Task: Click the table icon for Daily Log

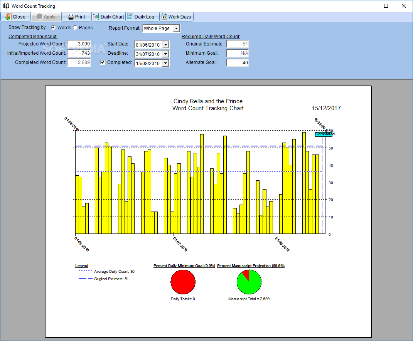Action: click(x=130, y=17)
